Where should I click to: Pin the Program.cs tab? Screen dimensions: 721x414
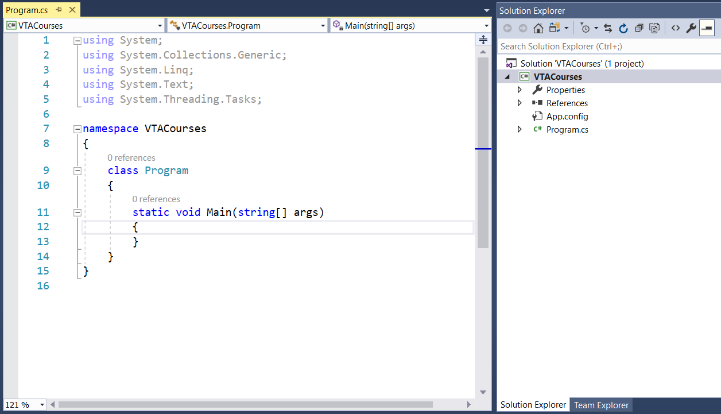pyautogui.click(x=59, y=10)
